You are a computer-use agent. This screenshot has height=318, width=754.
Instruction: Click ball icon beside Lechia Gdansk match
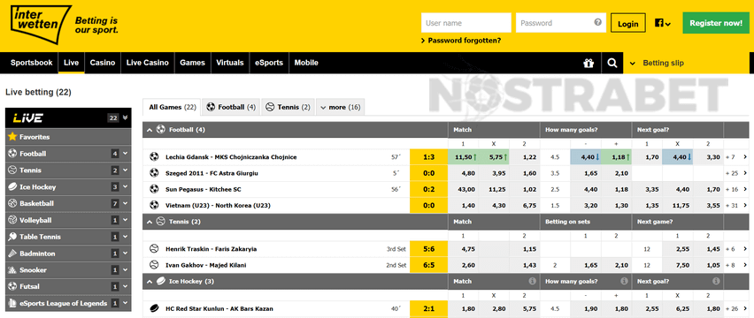click(x=154, y=157)
